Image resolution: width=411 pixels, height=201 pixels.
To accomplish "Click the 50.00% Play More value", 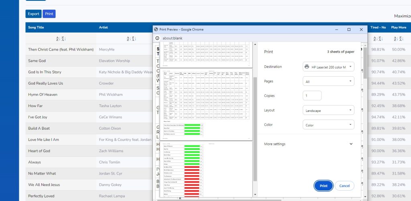I will (399, 49).
